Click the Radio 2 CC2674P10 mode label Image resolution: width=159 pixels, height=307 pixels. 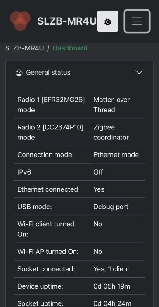(50, 132)
